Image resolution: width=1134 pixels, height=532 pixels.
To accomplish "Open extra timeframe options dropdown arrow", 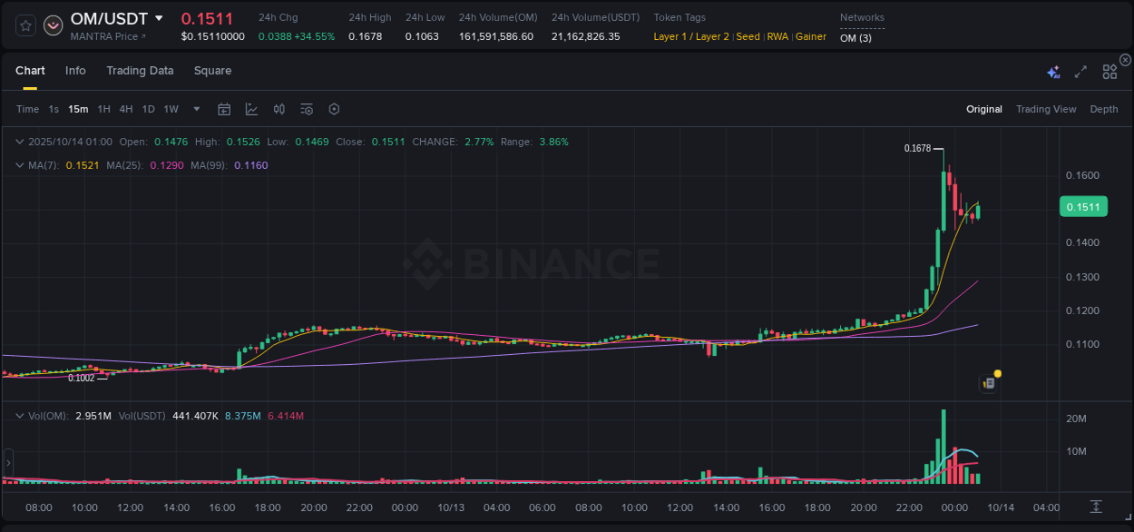I will (x=195, y=109).
